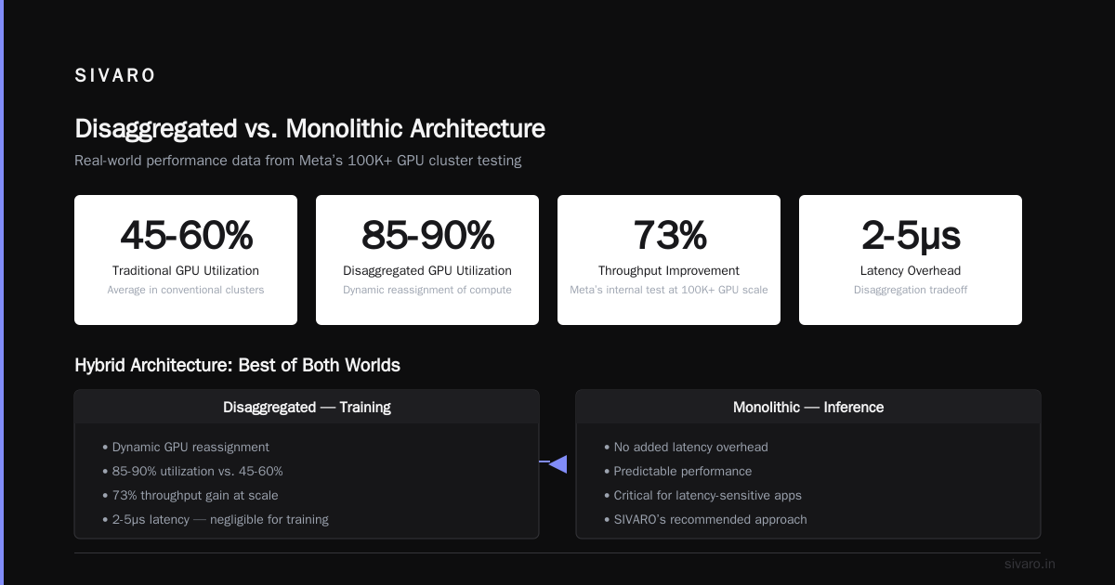Image resolution: width=1115 pixels, height=585 pixels.
Task: Click the Meta's 100K+ GPU cluster subtitle
Action: pos(297,161)
